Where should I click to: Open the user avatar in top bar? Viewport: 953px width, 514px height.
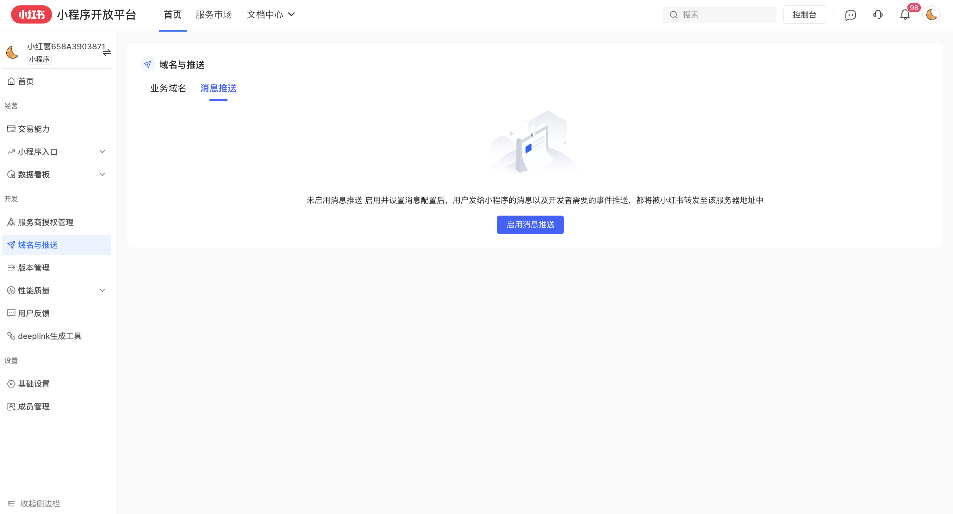[x=931, y=15]
